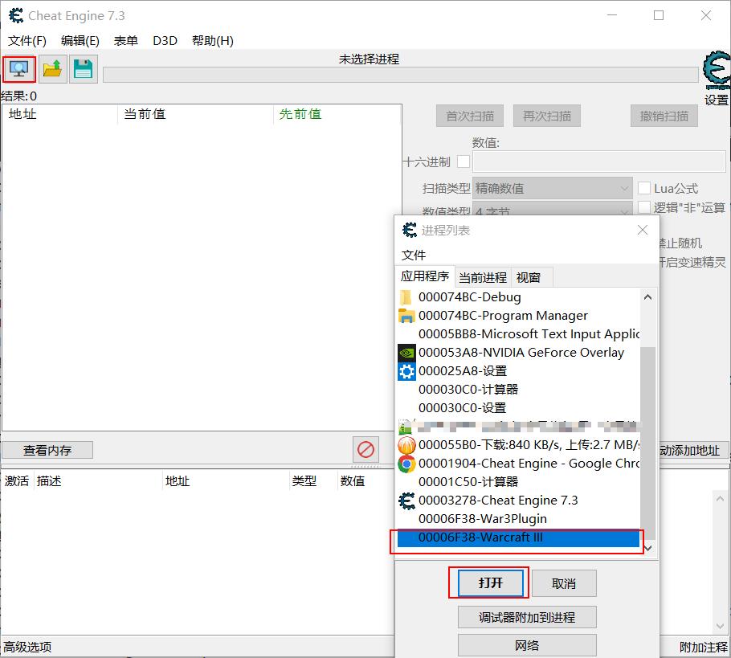Click the process list scrollbar down arrow

pyautogui.click(x=647, y=547)
